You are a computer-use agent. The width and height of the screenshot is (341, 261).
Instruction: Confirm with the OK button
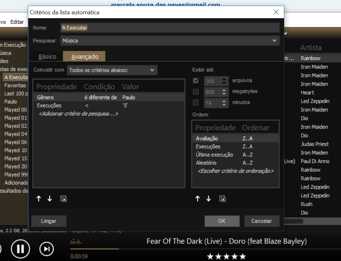(222, 221)
